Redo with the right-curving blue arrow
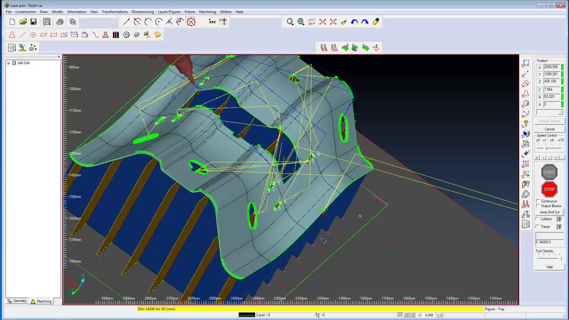Image resolution: width=569 pixels, height=320 pixels. coord(365,22)
